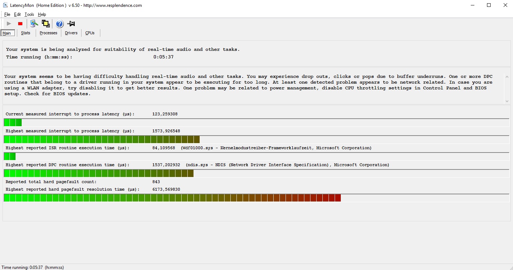Viewport: 513px width, 270px height.
Task: Click the highest interrupt to process latency bar
Action: tap(256, 140)
